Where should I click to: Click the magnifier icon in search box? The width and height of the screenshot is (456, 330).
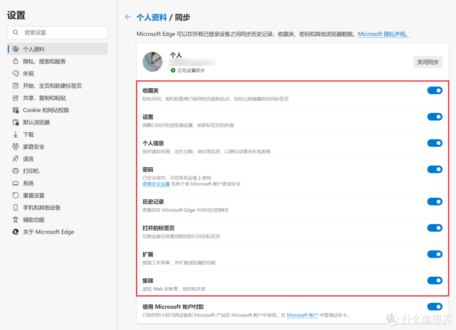point(16,33)
